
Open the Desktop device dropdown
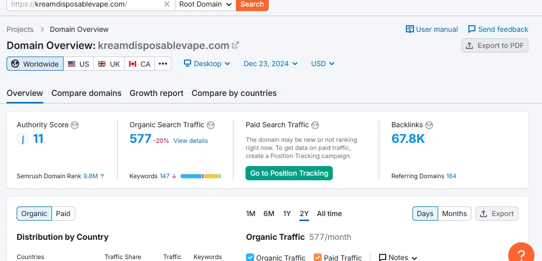click(x=207, y=64)
